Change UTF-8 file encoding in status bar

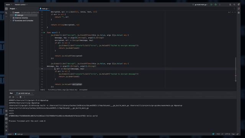pyautogui.click(x=227, y=134)
